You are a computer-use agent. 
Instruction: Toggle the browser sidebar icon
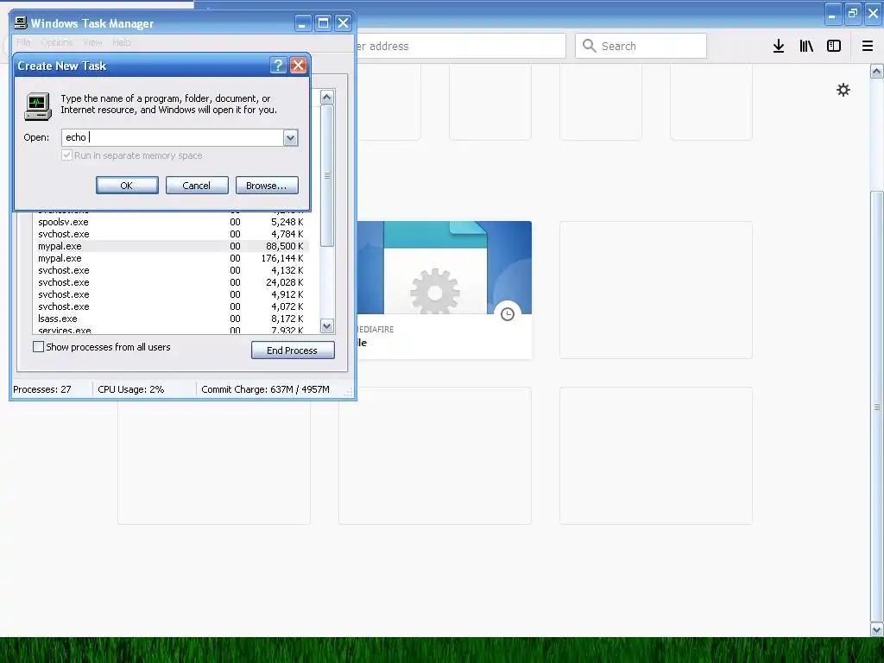coord(834,47)
